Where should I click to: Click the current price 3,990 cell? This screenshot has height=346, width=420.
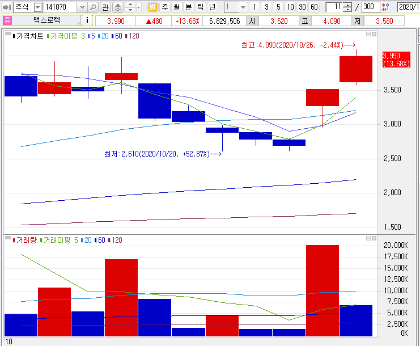pos(116,21)
